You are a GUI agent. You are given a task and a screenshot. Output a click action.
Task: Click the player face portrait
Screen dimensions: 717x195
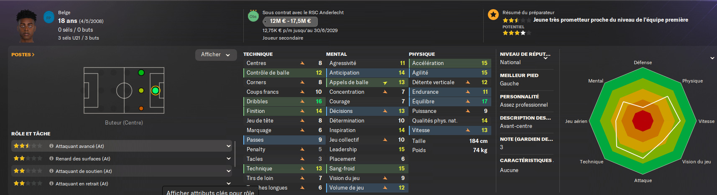[27, 26]
